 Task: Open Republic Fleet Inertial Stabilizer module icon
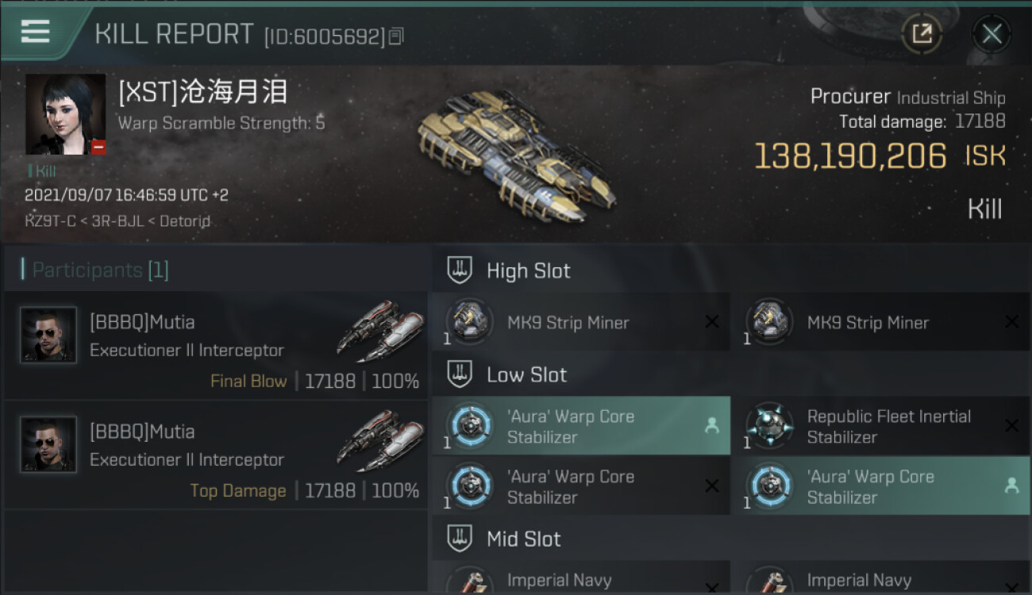(770, 426)
